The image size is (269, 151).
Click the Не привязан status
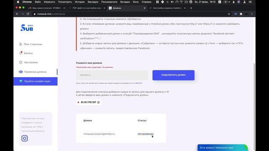145,134
